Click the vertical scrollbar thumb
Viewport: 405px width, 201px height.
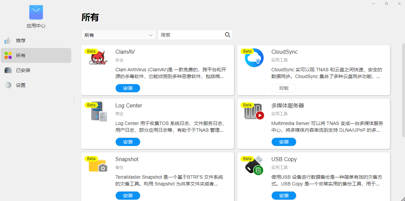click(403, 90)
